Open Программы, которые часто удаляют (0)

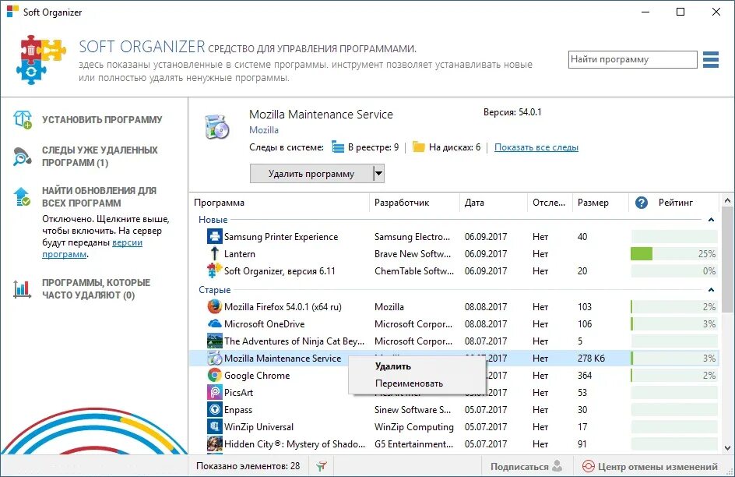pyautogui.click(x=96, y=289)
